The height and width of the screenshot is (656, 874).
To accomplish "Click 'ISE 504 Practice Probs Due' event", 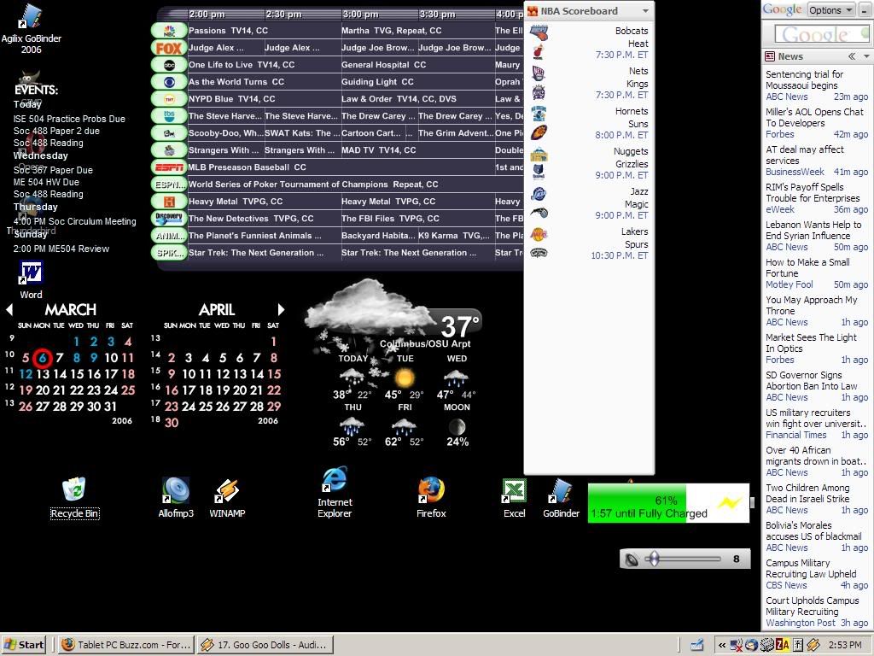I will pos(69,119).
